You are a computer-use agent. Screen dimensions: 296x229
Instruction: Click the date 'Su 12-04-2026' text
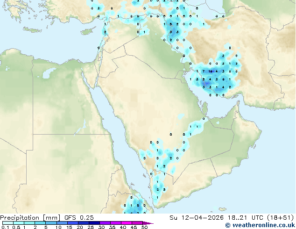197,218
